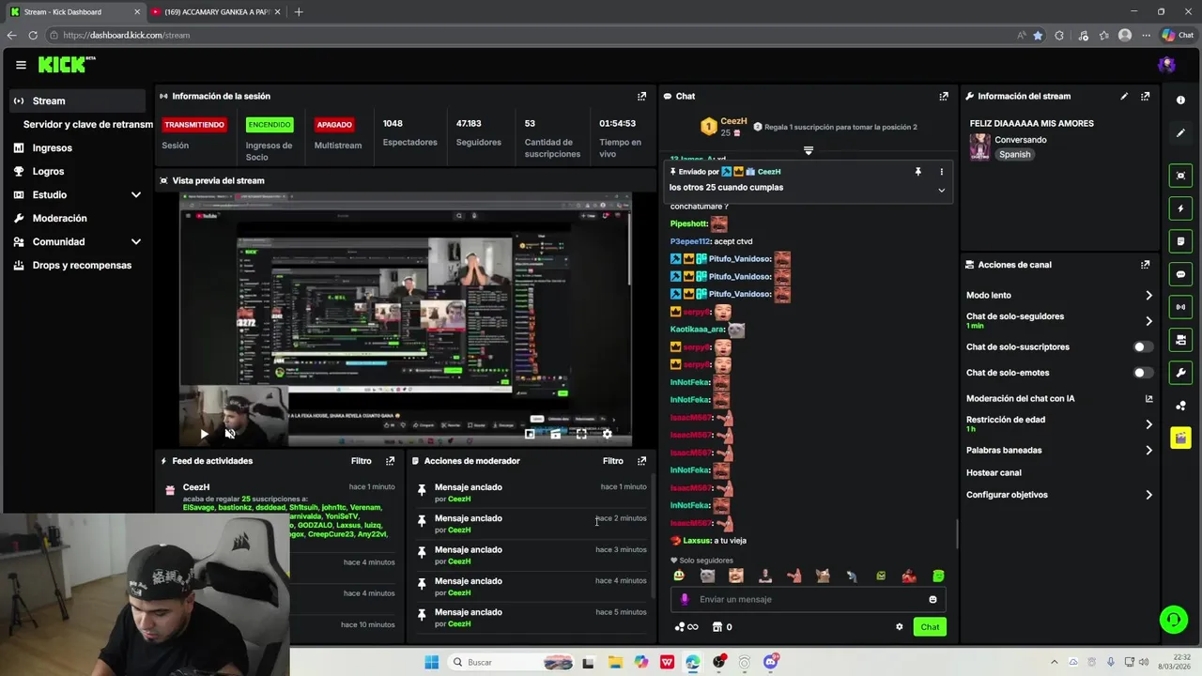
Task: Click the yellow clip icon in right sidebar
Action: pos(1180,438)
